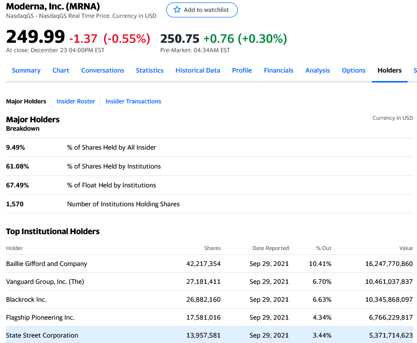This screenshot has width=417, height=343.
Task: Go to the Conversations tab
Action: (103, 71)
